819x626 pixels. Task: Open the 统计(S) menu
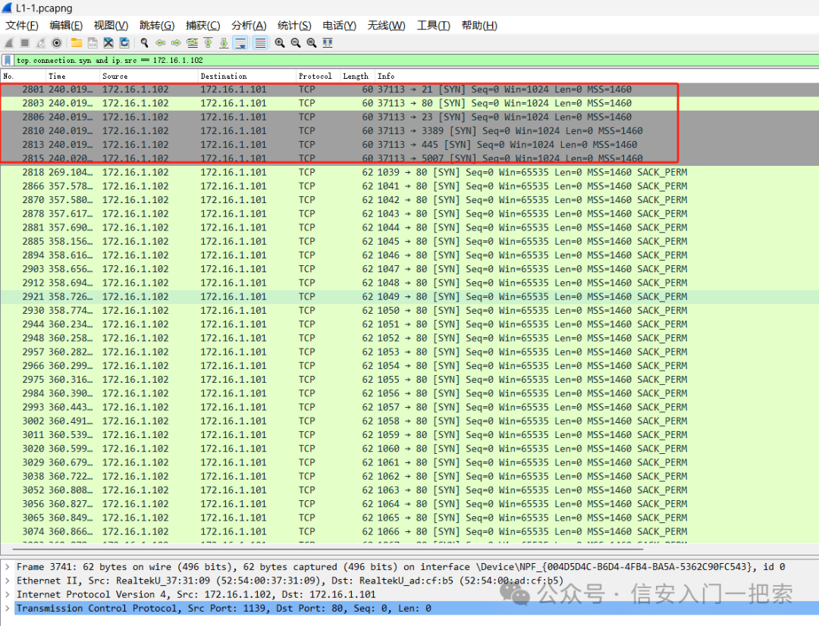294,26
